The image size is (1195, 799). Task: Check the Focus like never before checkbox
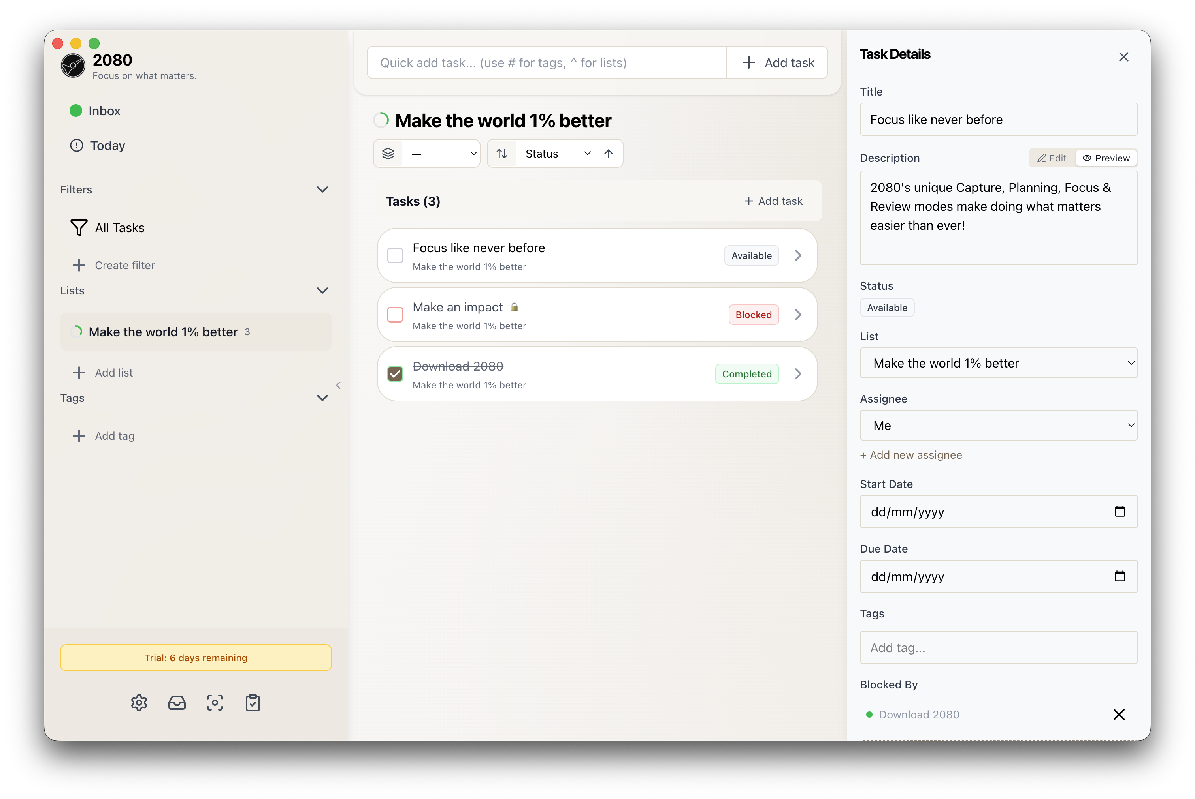point(395,255)
